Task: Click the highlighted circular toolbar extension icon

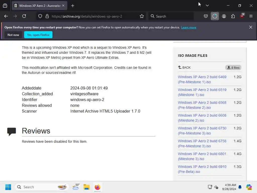Action: (215, 16)
